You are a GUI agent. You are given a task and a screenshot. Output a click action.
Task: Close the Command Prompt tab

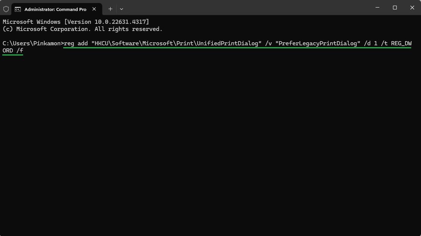(x=94, y=9)
